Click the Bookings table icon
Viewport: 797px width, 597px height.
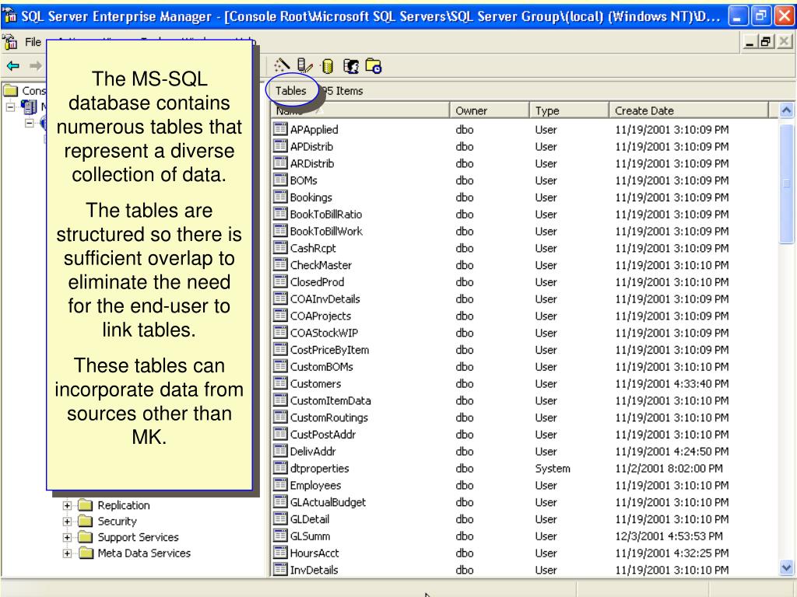pos(280,197)
